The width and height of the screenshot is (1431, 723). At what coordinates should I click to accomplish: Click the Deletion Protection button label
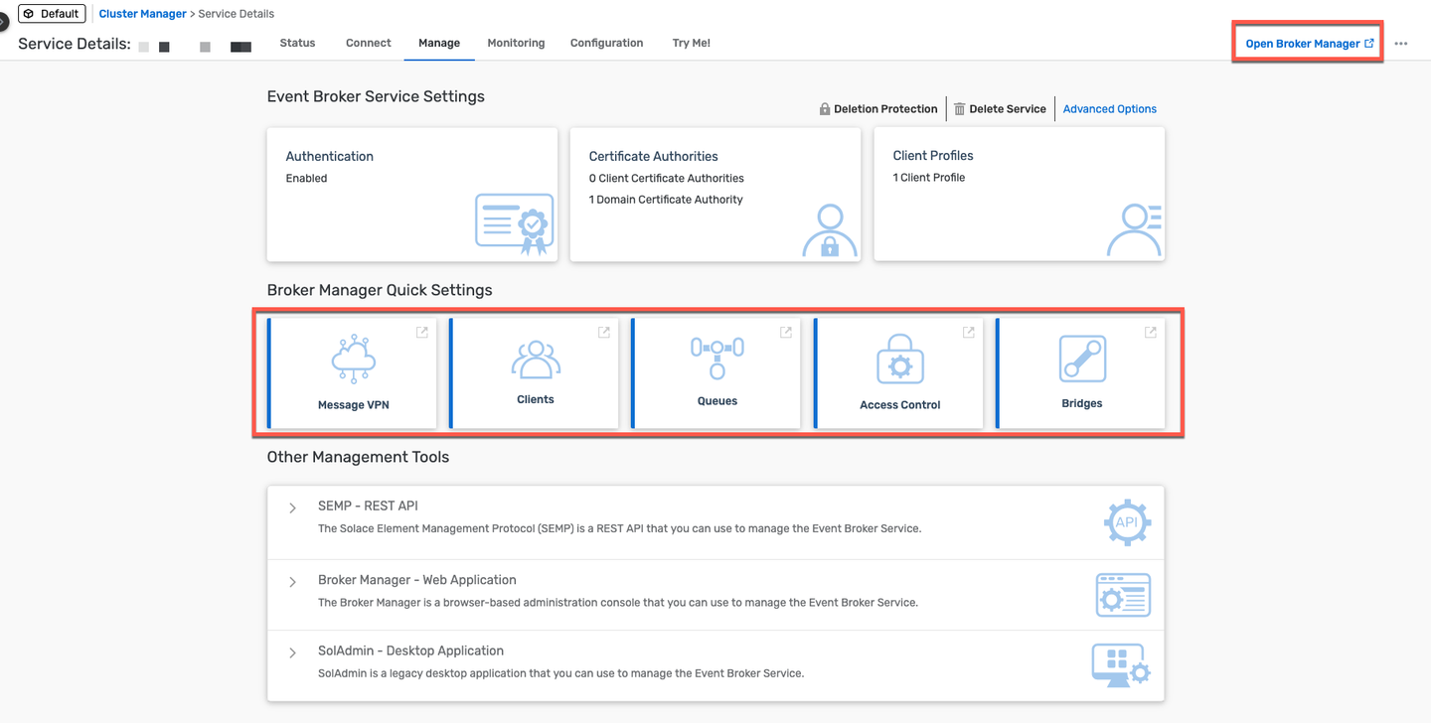pos(885,109)
